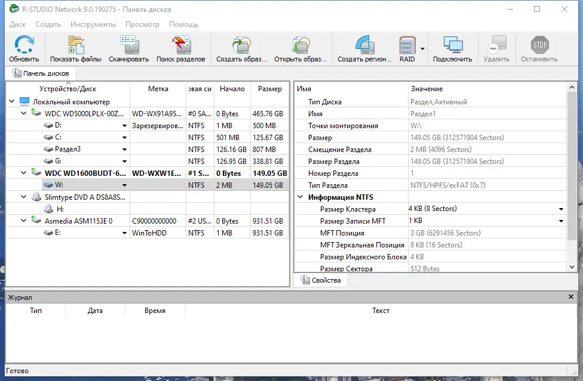The height and width of the screenshot is (381, 583).
Task: Click the Размер column header
Action: click(270, 89)
